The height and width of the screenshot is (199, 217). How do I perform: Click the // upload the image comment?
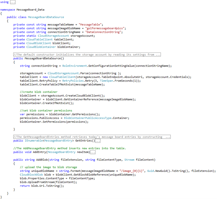pyautogui.click(x=49, y=167)
